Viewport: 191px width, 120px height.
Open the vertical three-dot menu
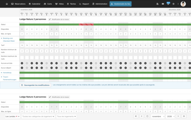pyautogui.click(x=178, y=4)
